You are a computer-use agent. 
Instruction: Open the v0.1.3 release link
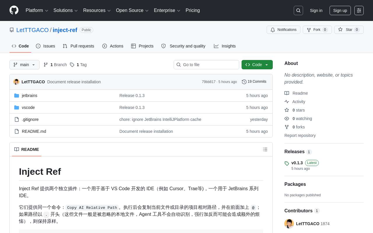coord(297,163)
